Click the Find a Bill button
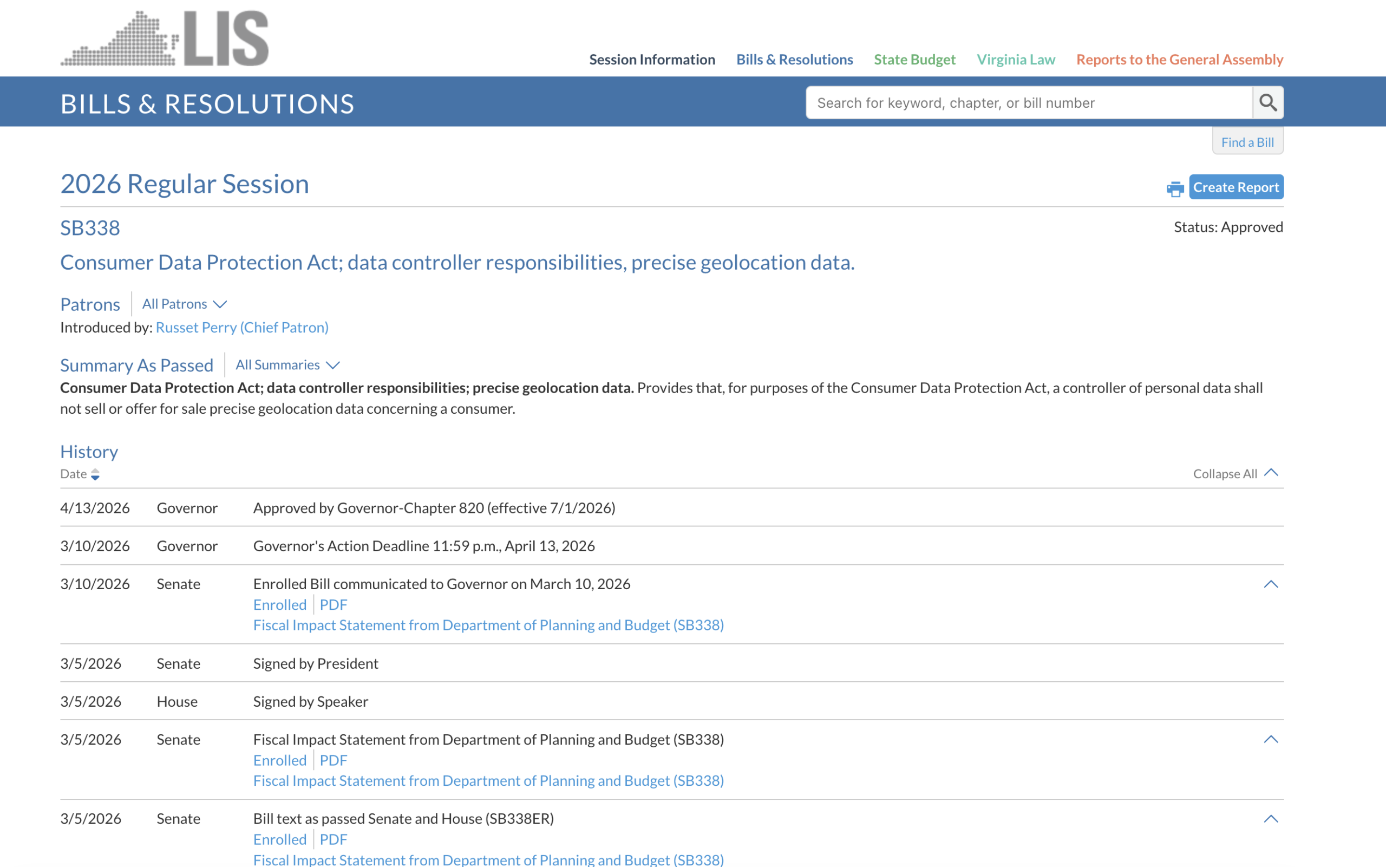 point(1248,142)
